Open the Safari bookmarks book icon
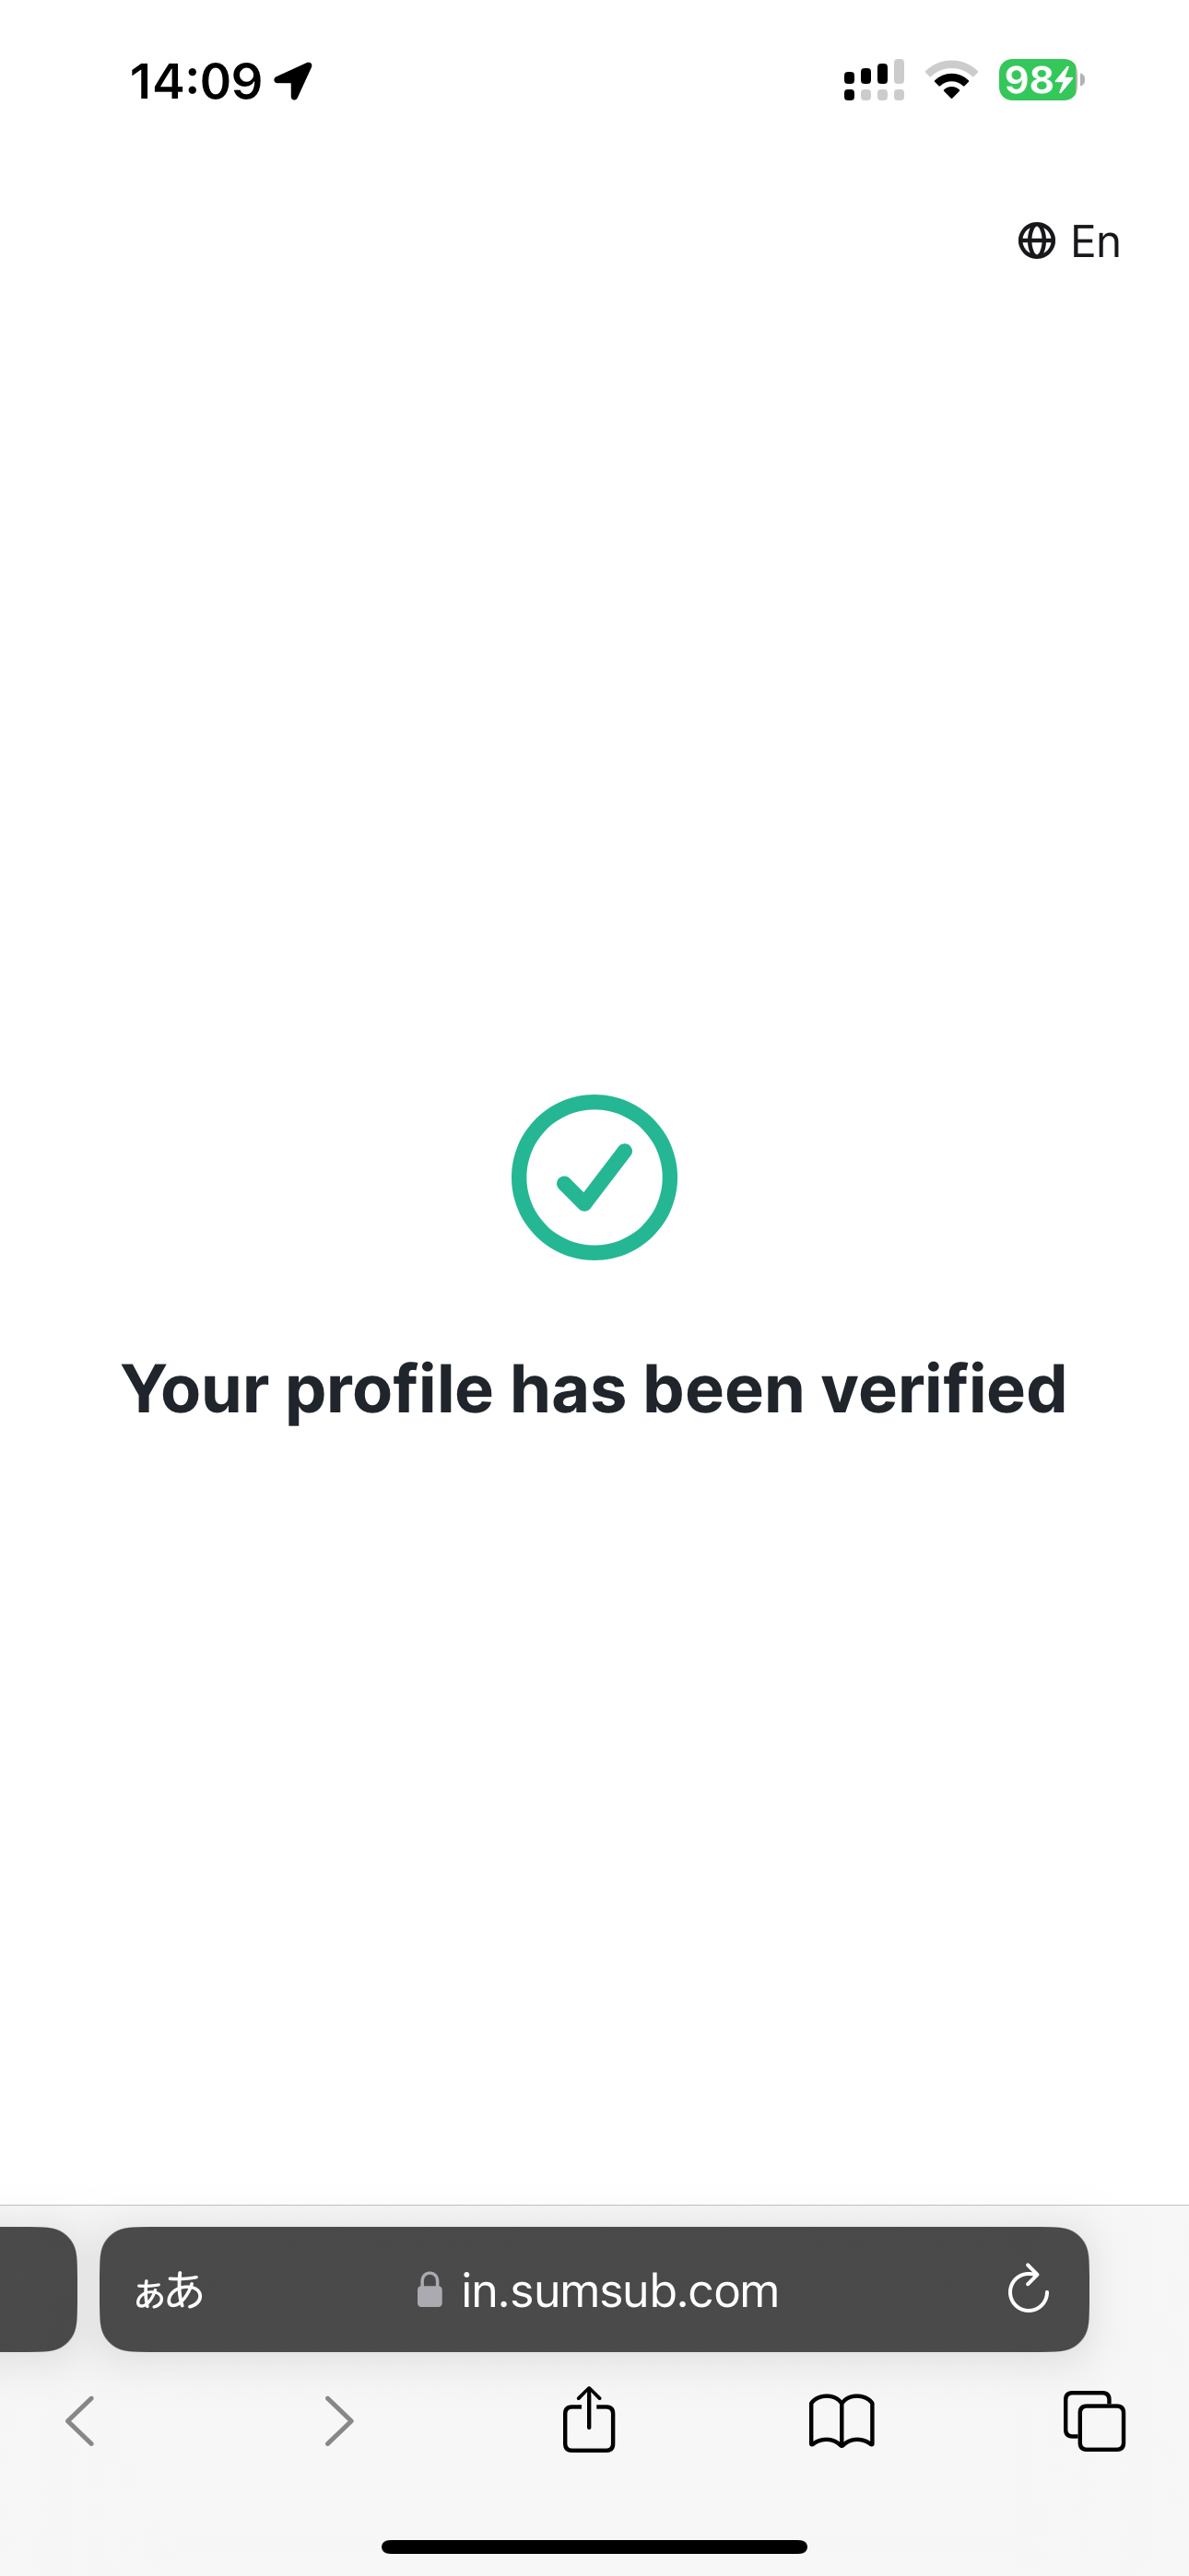The image size is (1189, 2576). pos(842,2421)
